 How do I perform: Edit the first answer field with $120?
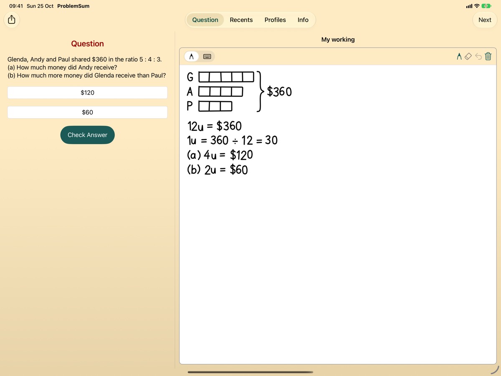click(87, 93)
